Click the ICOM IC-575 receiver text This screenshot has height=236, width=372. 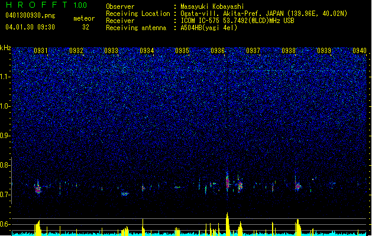tap(237, 21)
